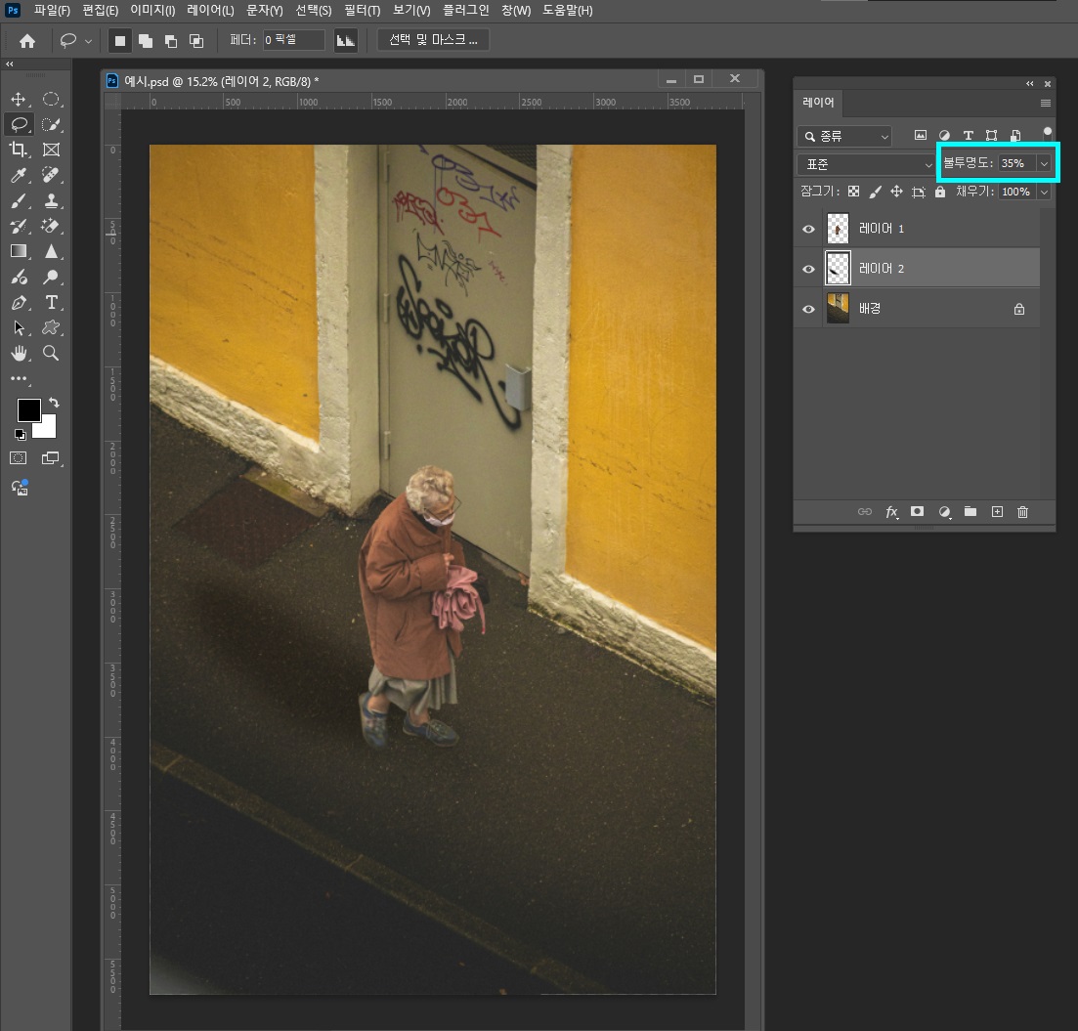This screenshot has height=1031, width=1078.
Task: Toggle layer filtering on/off switch
Action: pos(1047,132)
